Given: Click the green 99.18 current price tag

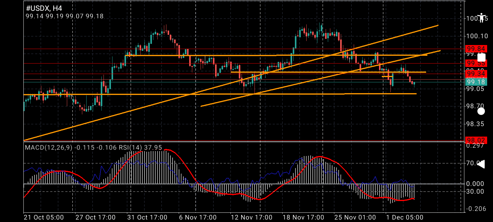Looking at the screenshot, I should [x=476, y=82].
